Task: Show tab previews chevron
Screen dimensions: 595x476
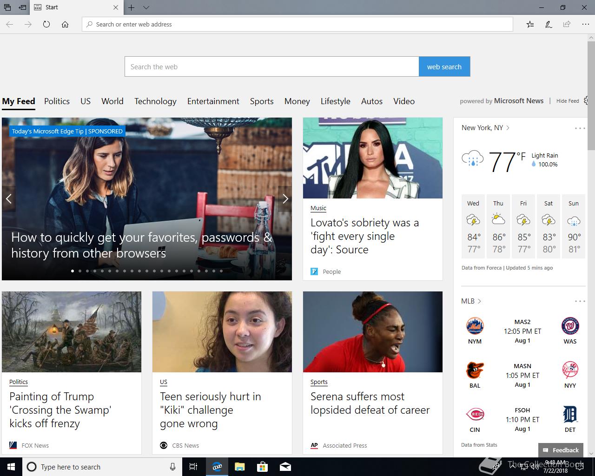Action: coord(146,7)
